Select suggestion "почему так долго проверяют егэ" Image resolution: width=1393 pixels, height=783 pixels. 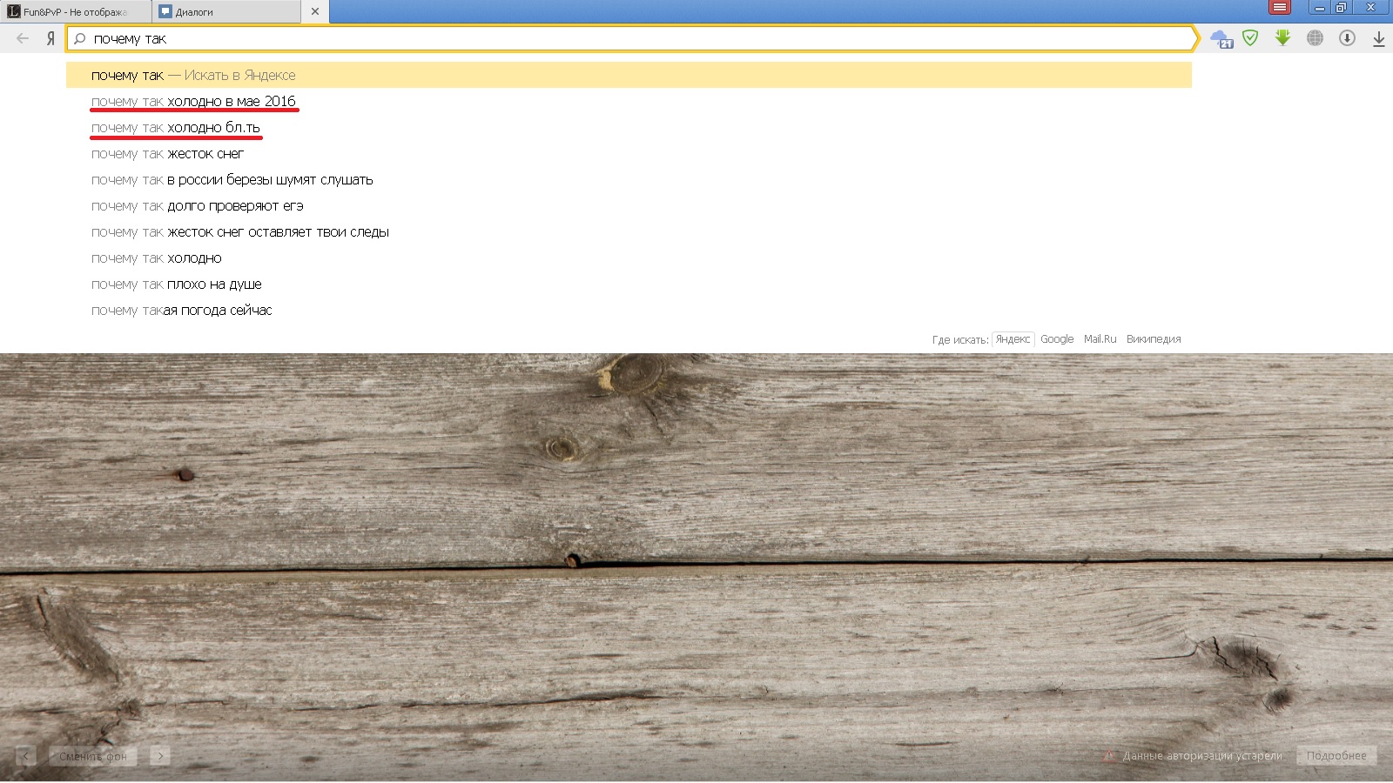coord(198,206)
